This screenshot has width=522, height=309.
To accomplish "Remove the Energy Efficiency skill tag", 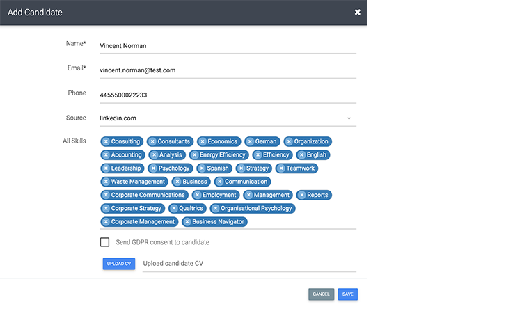I will pos(195,154).
